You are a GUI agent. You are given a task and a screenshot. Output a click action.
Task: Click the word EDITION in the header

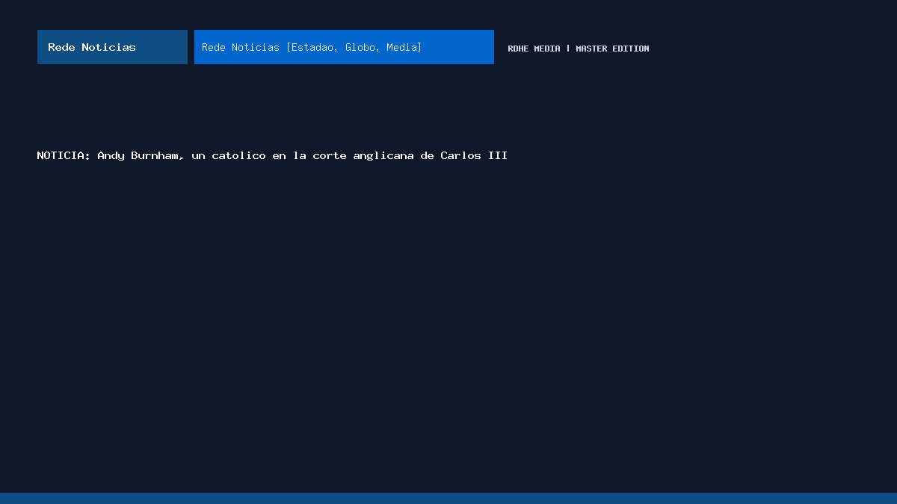pyautogui.click(x=631, y=49)
